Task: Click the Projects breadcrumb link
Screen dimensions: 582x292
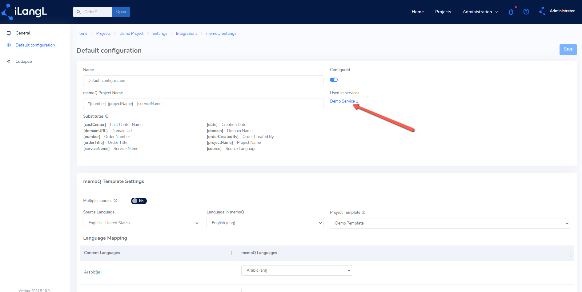Action: pos(103,33)
